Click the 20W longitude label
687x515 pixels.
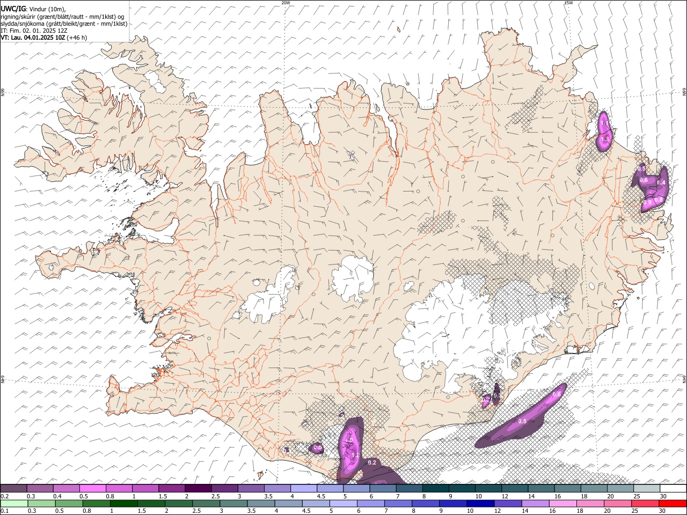(x=286, y=3)
